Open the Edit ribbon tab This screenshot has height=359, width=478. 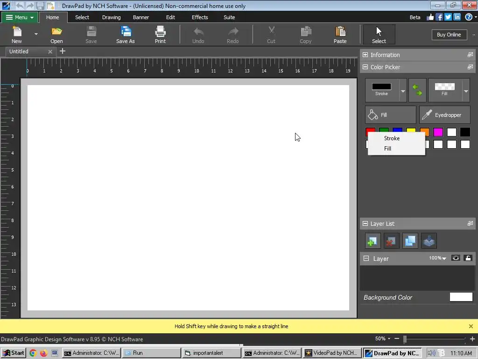coord(170,17)
